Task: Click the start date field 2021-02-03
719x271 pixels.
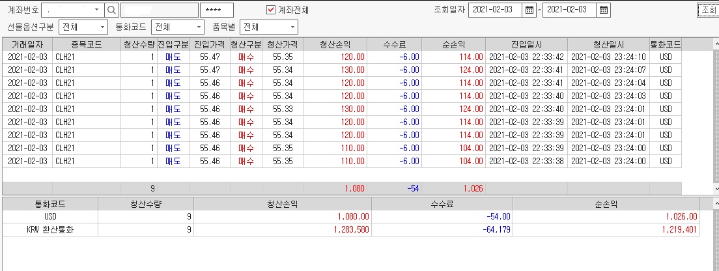Action: 495,10
